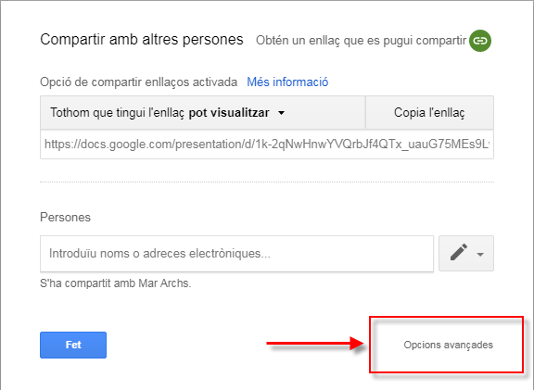Click the bold 'pot visualitzar' permission text
The width and height of the screenshot is (534, 390).
pos(229,113)
